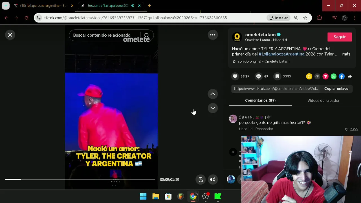
Task: Like the video with heart icon
Action: click(x=235, y=76)
